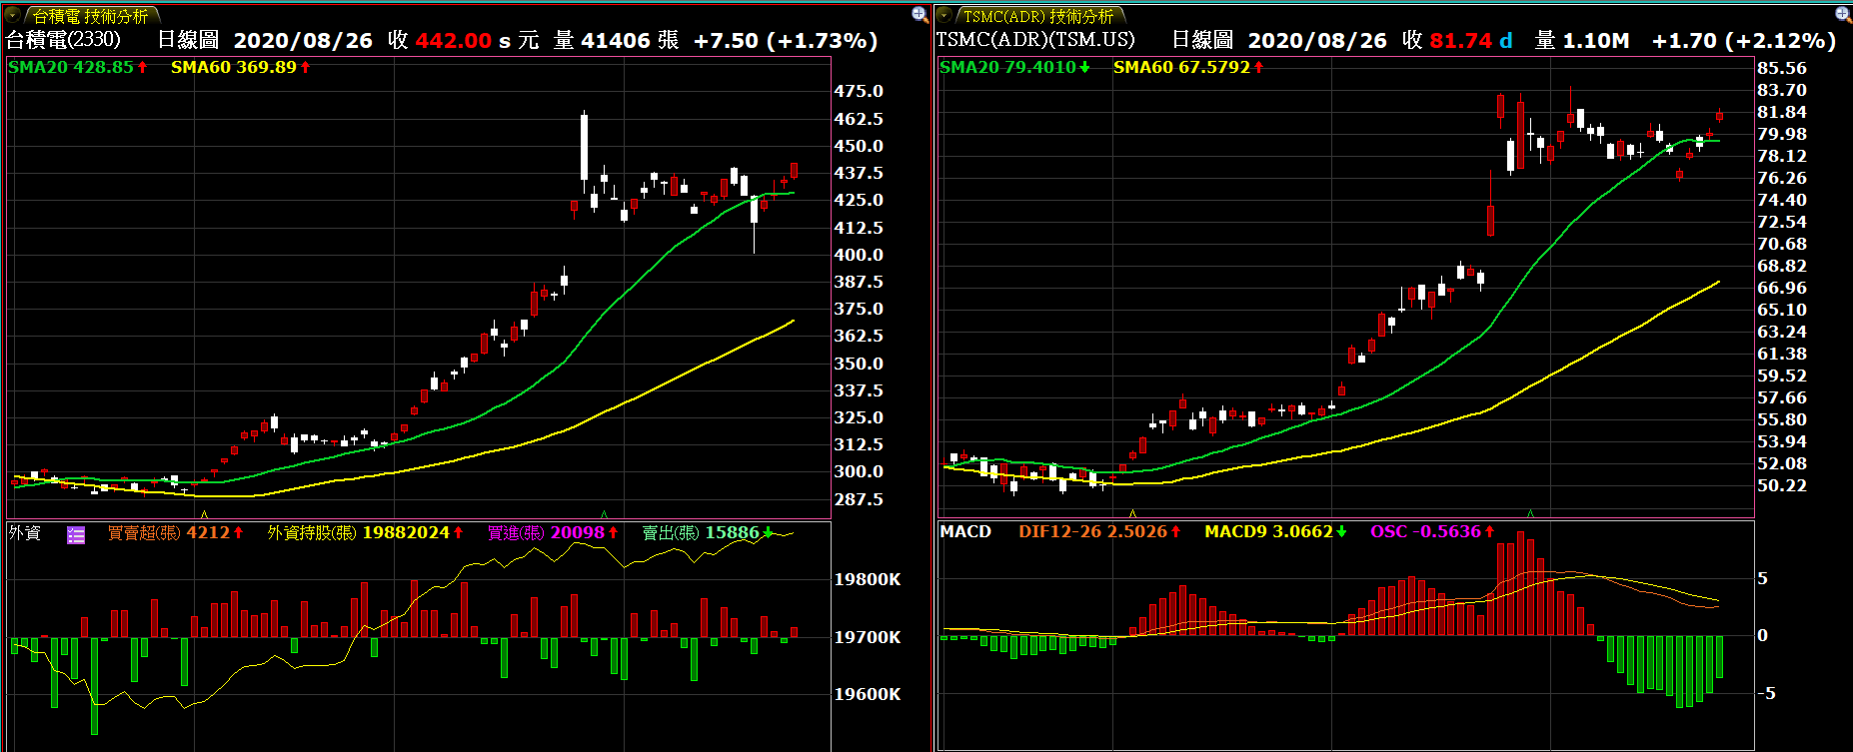
Task: Click the 2020/08/26 date in 台積電 header
Action: tap(303, 41)
